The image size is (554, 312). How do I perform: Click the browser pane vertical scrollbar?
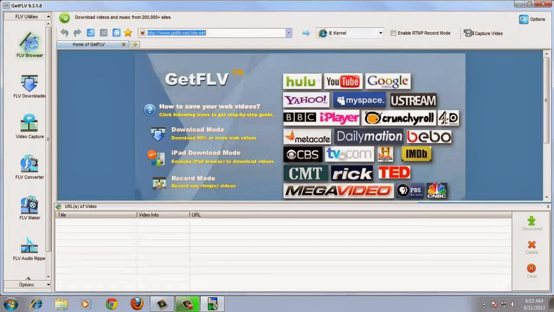click(x=546, y=100)
